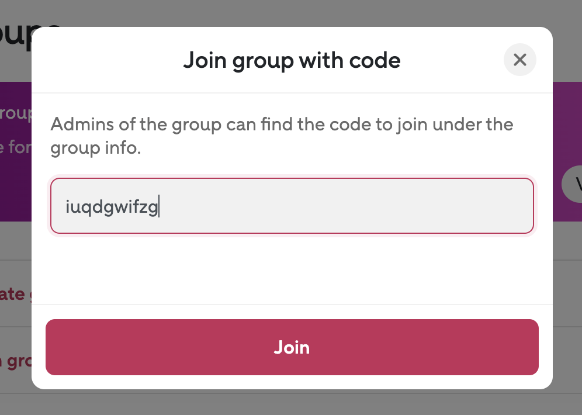Viewport: 582px width, 415px height.
Task: Click the blank area below the code field
Action: tap(292, 269)
